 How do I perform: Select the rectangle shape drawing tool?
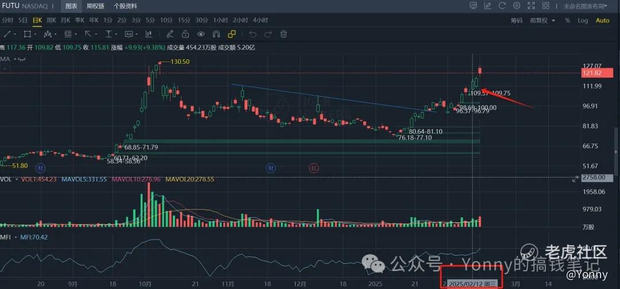tap(27, 34)
